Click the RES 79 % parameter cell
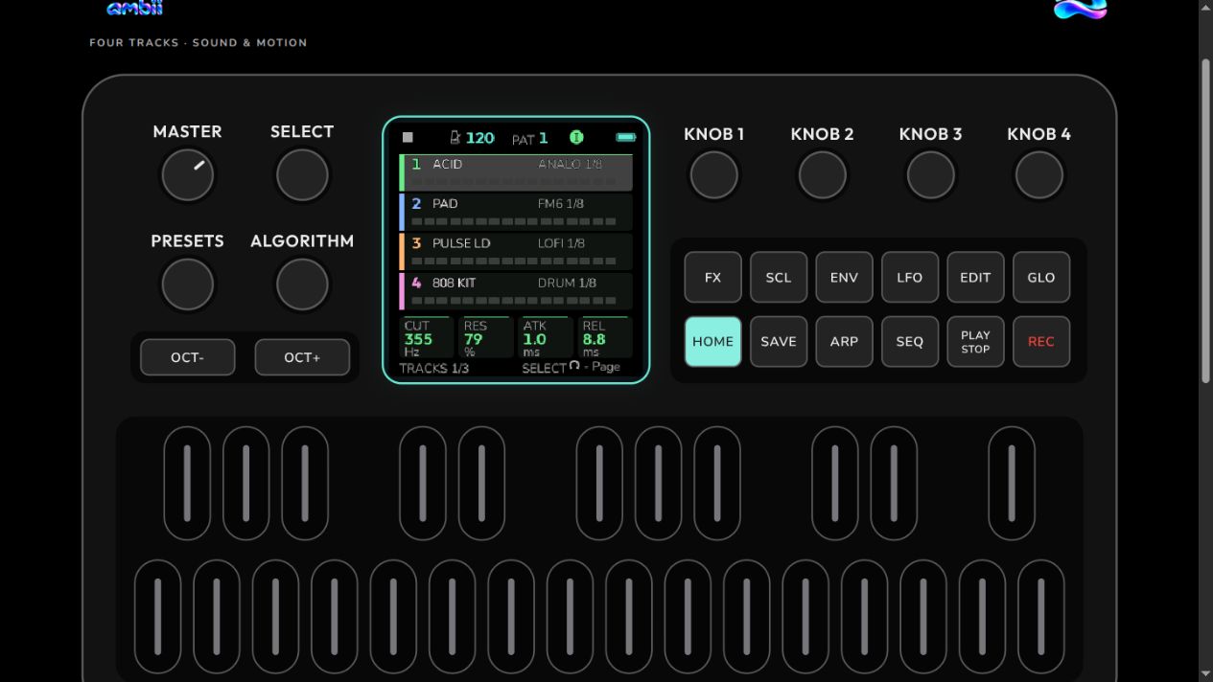Screen dimensions: 1213x682 point(485,337)
